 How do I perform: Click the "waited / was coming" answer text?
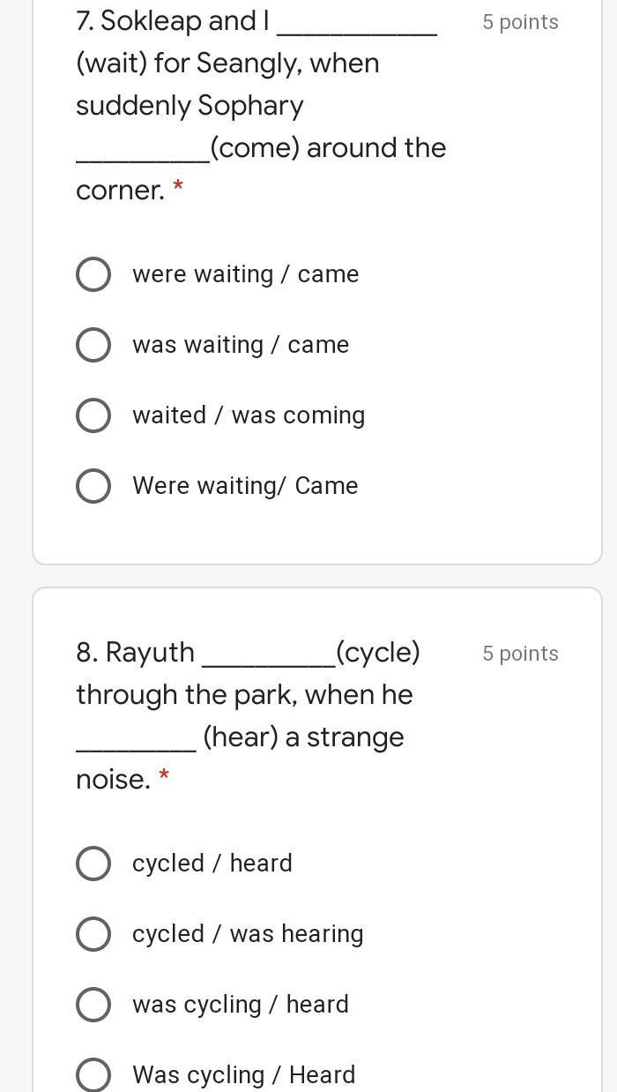click(x=249, y=415)
